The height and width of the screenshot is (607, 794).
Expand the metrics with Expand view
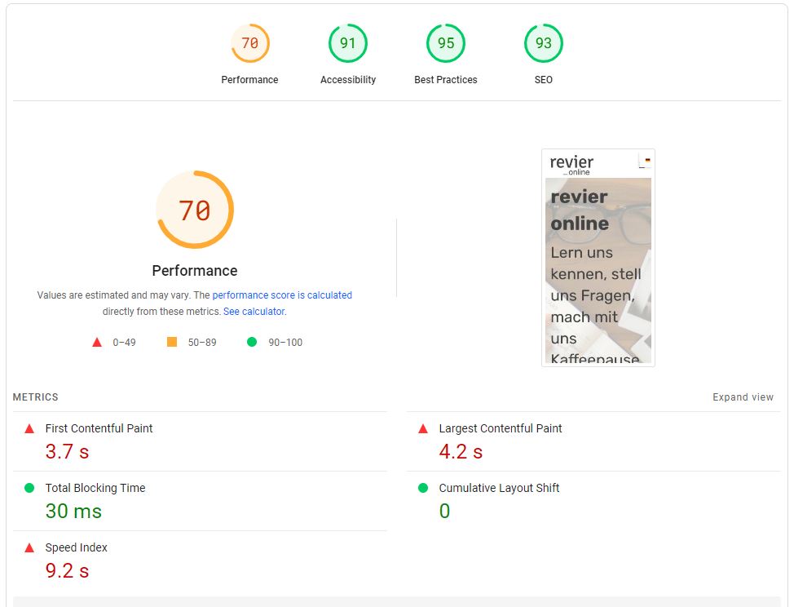coord(743,397)
